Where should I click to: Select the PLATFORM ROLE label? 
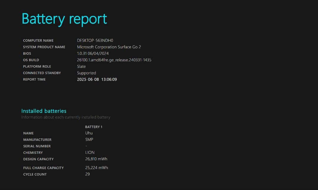point(37,66)
